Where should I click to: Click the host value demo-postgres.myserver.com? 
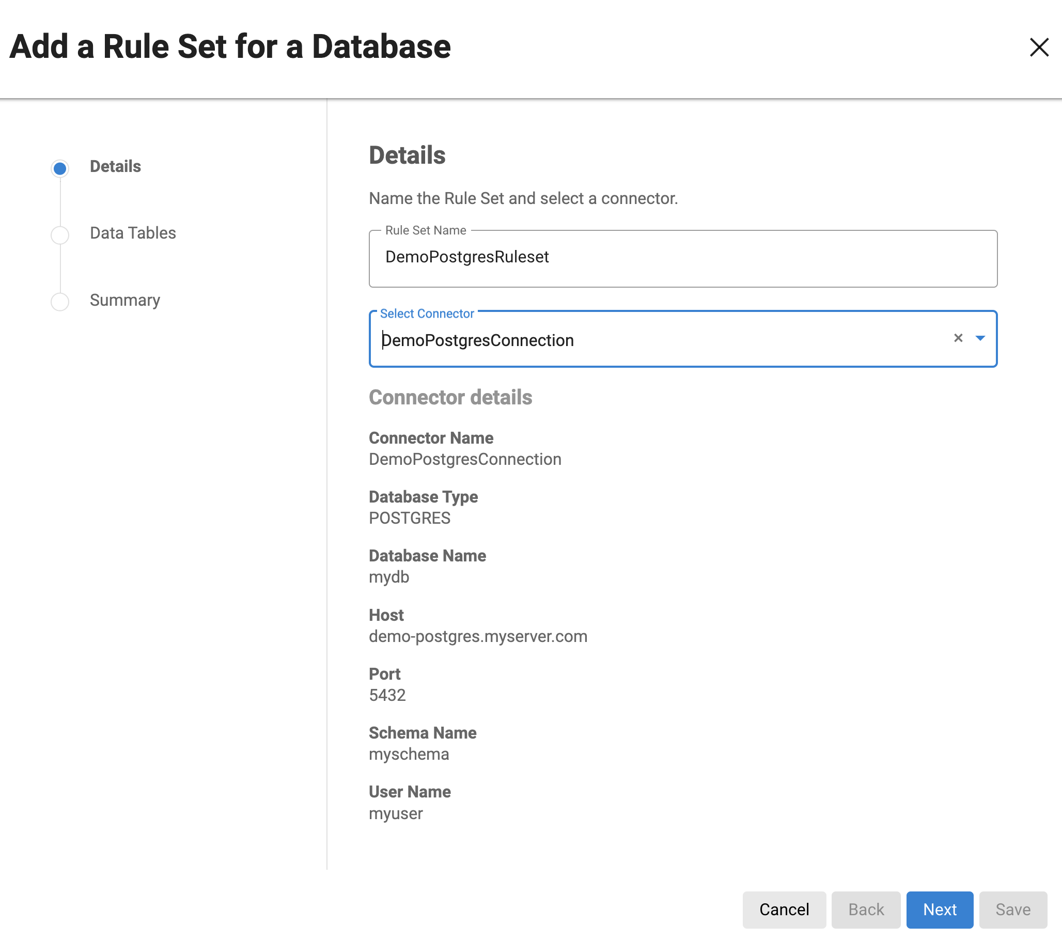click(477, 636)
